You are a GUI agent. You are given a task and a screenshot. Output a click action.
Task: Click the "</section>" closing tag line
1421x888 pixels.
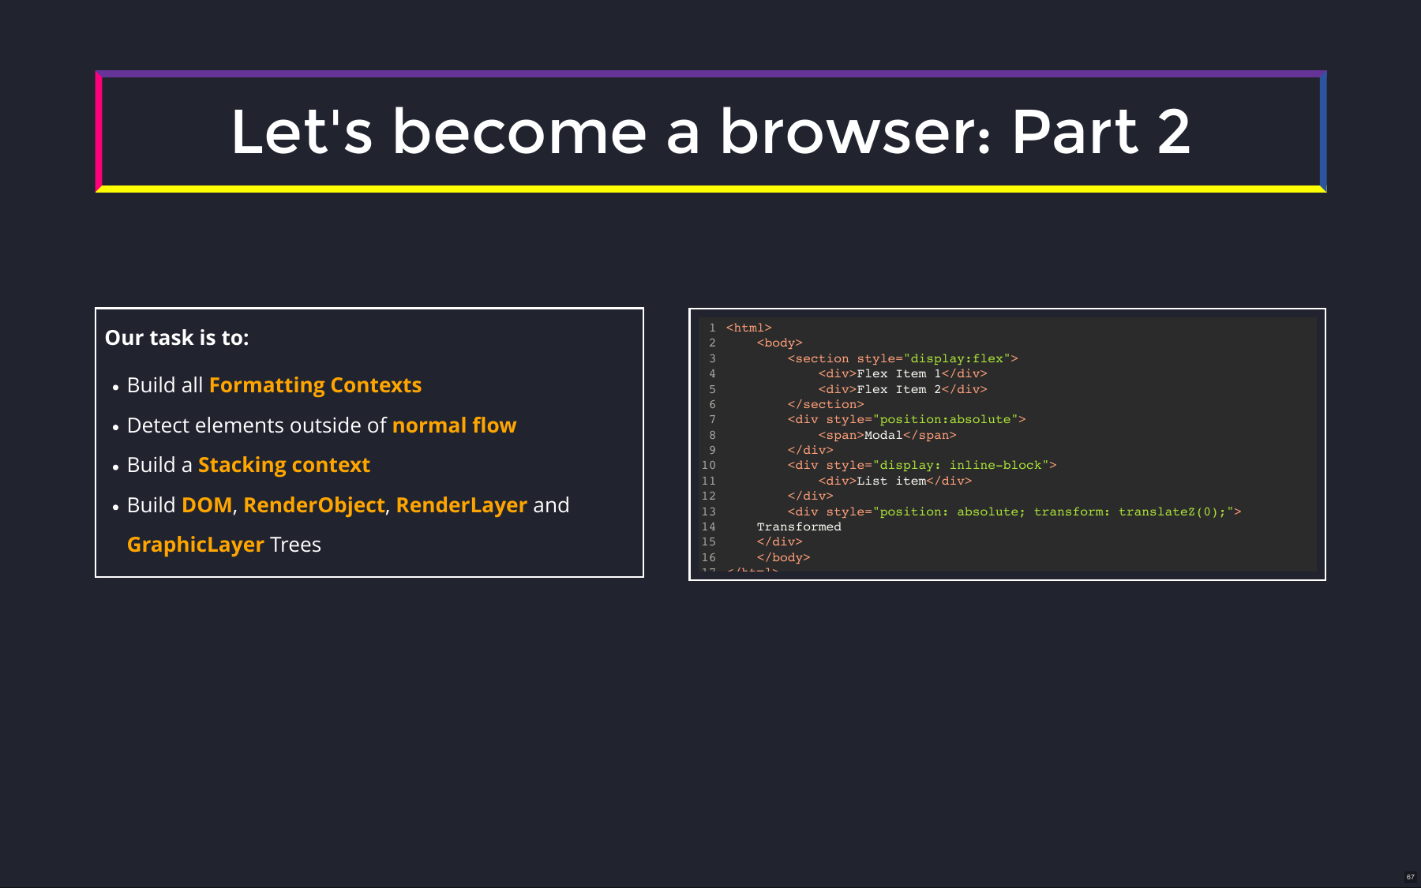[825, 404]
